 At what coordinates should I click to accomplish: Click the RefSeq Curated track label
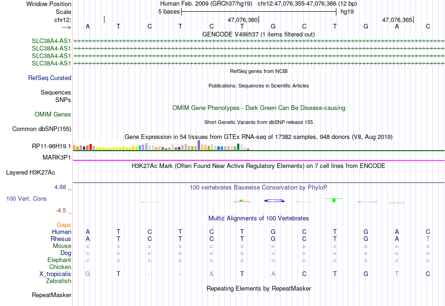pos(49,78)
